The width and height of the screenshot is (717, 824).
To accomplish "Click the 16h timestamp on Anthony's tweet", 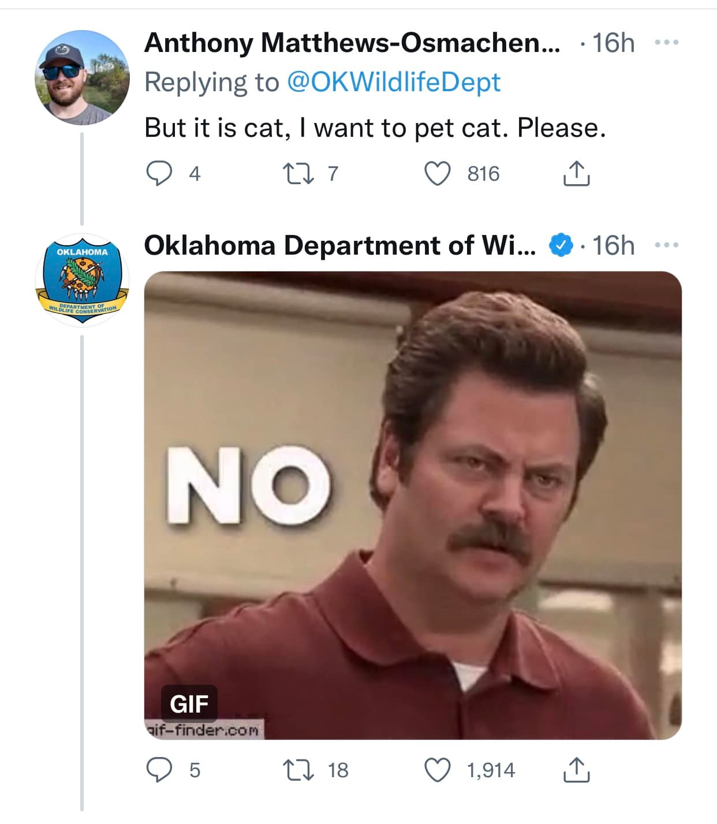I will pos(613,43).
